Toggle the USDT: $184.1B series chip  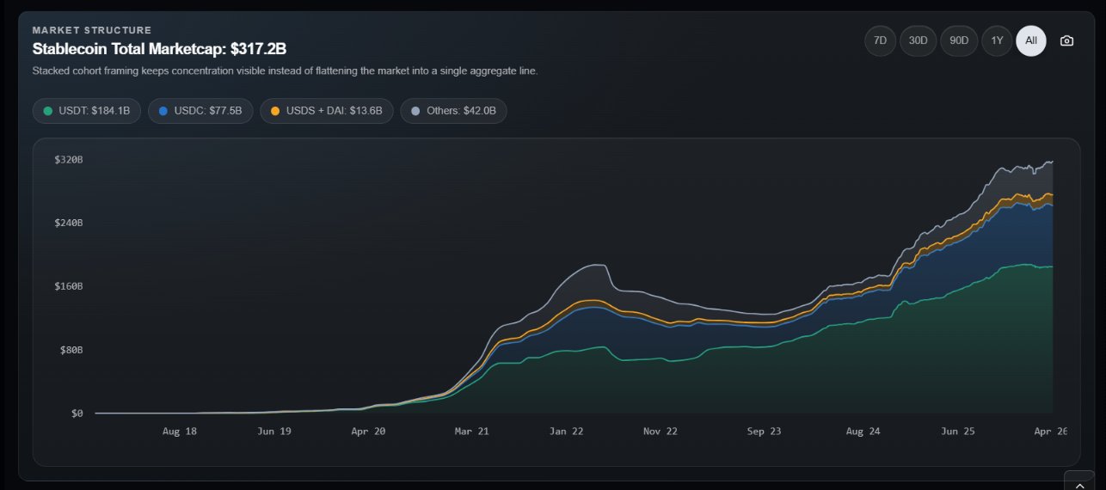tap(86, 111)
